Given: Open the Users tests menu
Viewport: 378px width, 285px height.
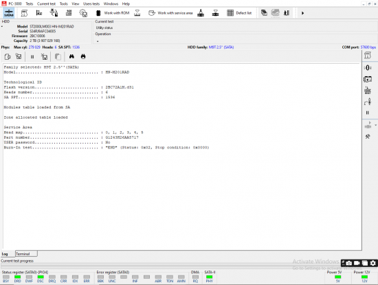Looking at the screenshot, I should pyautogui.click(x=91, y=4).
